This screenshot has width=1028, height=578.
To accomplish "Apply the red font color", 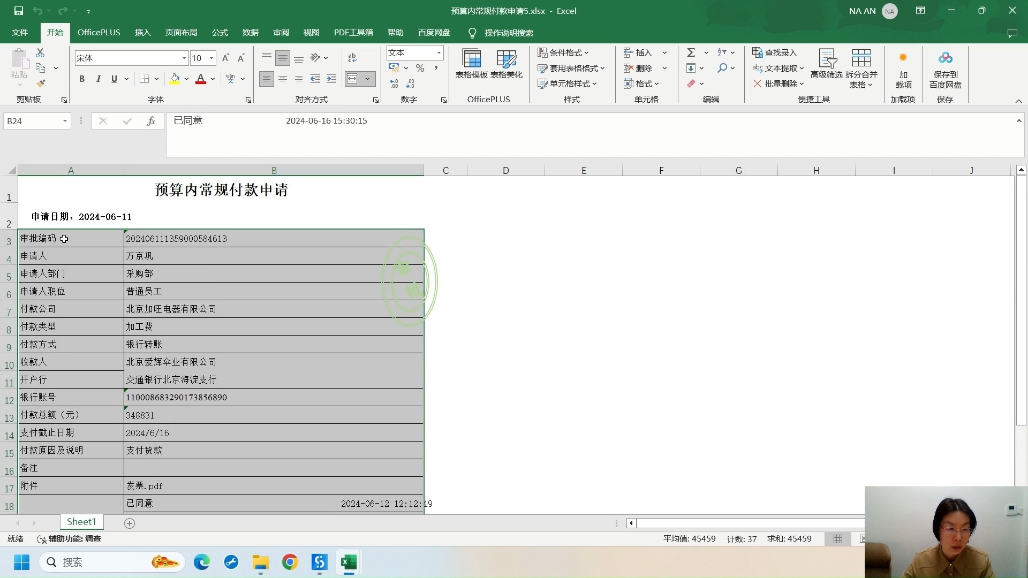I will tap(201, 79).
